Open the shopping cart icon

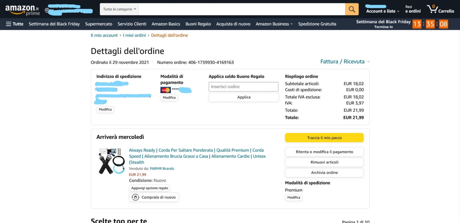point(440,9)
